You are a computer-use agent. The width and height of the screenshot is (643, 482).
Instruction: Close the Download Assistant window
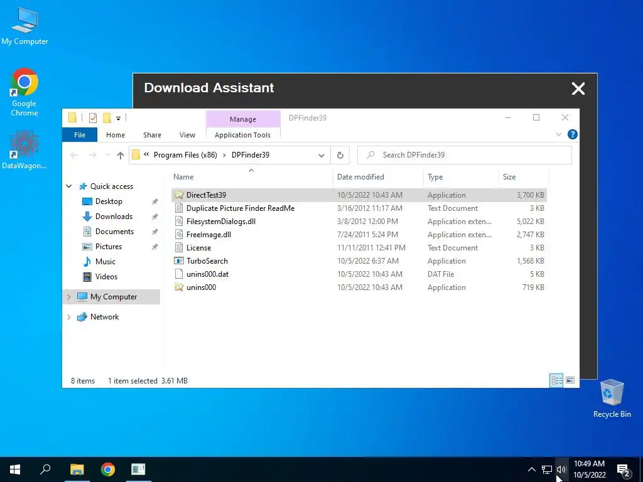[x=578, y=88]
